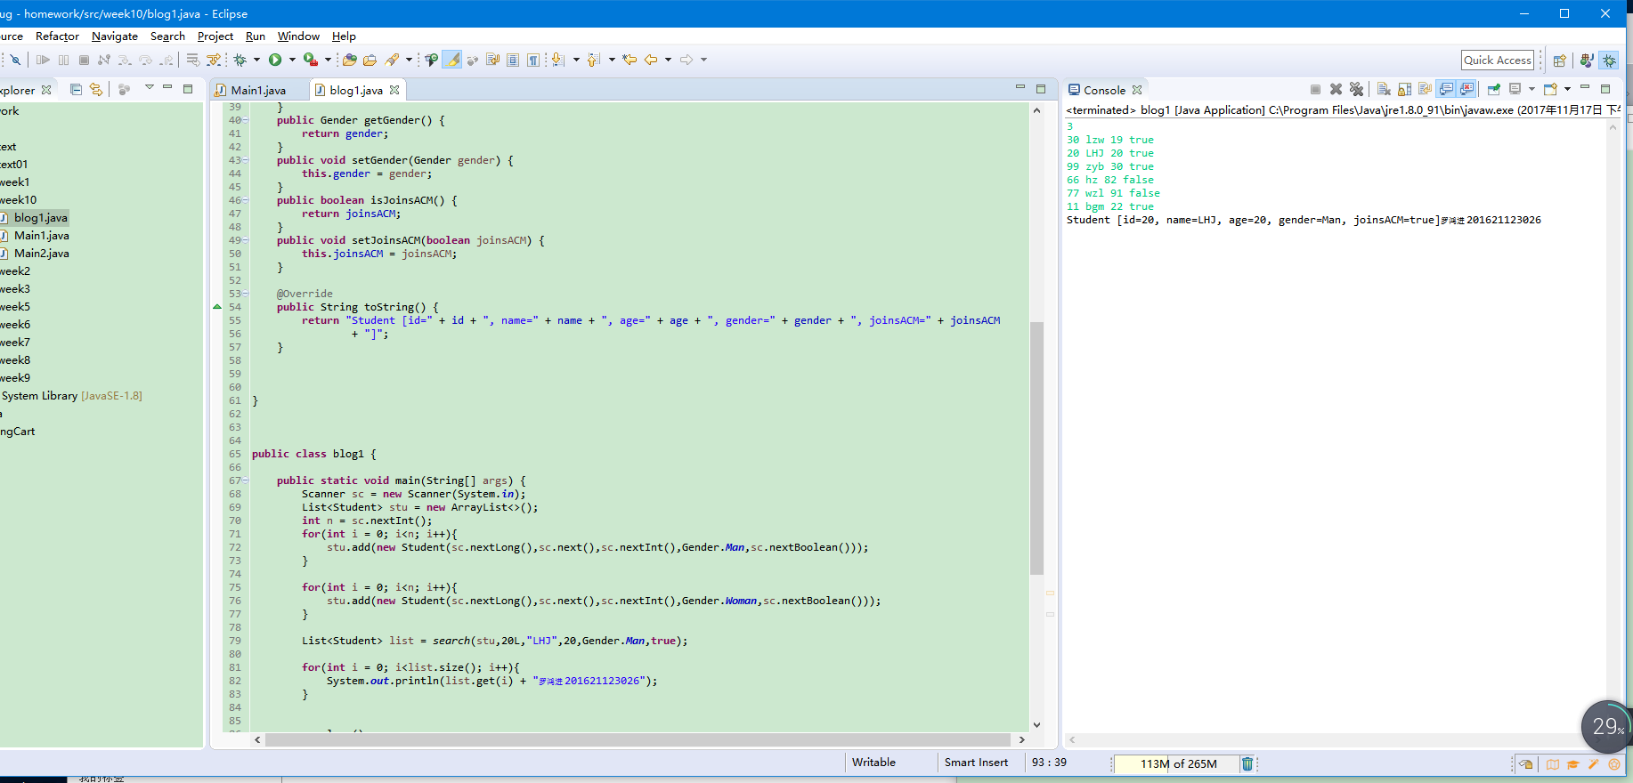
Task: Click the Smart Insert status bar label
Action: (x=976, y=763)
